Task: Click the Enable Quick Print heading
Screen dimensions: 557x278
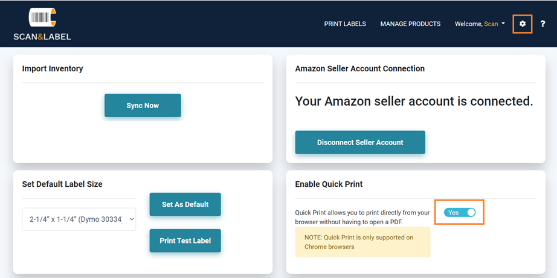Action: pos(329,184)
